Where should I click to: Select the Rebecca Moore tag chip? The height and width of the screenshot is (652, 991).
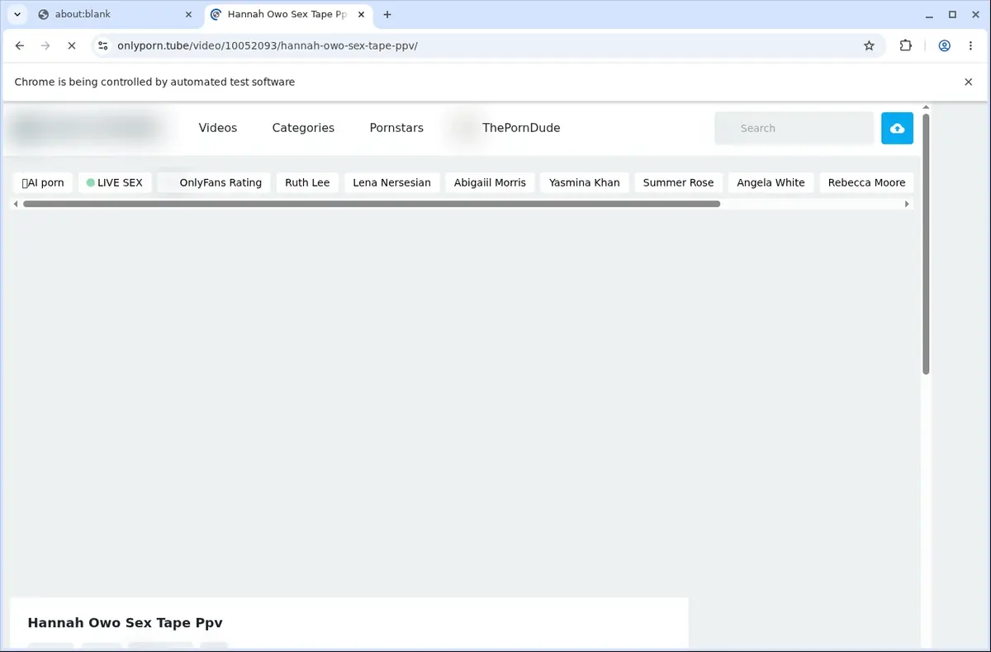(x=866, y=182)
